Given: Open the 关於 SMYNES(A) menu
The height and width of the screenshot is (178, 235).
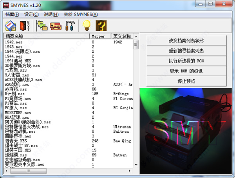Looking at the screenshot, I should click(x=81, y=14).
